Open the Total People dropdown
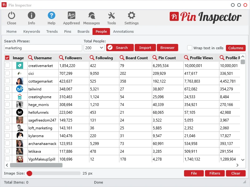 94,48
